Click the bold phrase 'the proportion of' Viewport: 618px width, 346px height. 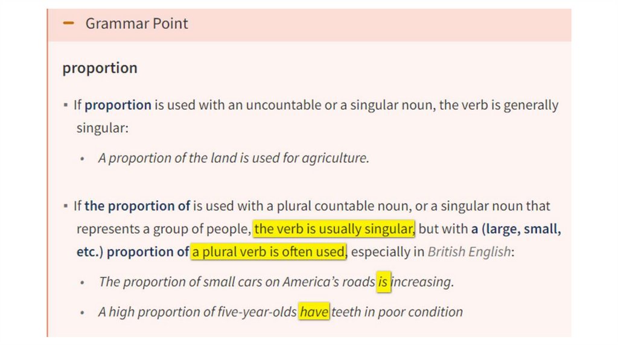click(137, 206)
